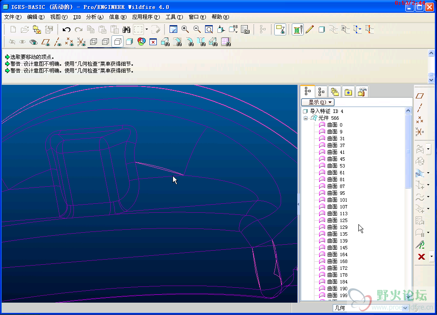
Task: Open dropdown arrow beside the top surface tool
Action: (428, 149)
